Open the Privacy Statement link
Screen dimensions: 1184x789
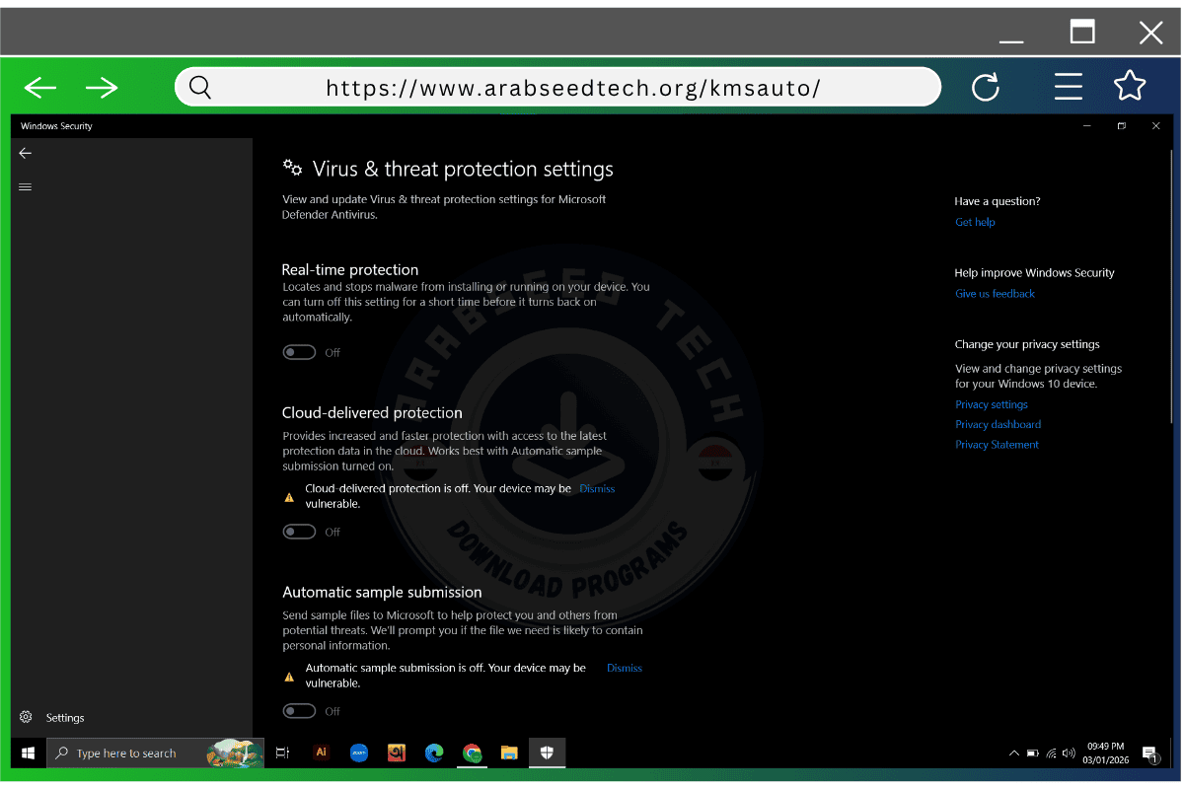click(x=997, y=444)
